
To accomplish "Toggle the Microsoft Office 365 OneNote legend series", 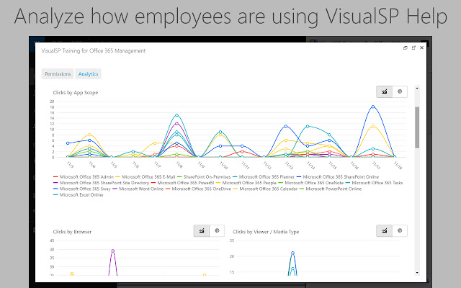I will coord(310,183).
